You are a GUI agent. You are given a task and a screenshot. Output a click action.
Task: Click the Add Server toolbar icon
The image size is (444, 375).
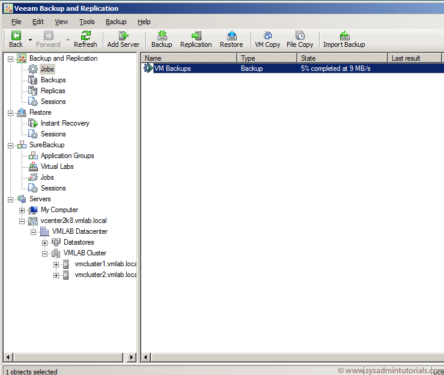(x=123, y=35)
